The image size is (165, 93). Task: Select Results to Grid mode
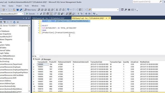pyautogui.click(x=70, y=14)
